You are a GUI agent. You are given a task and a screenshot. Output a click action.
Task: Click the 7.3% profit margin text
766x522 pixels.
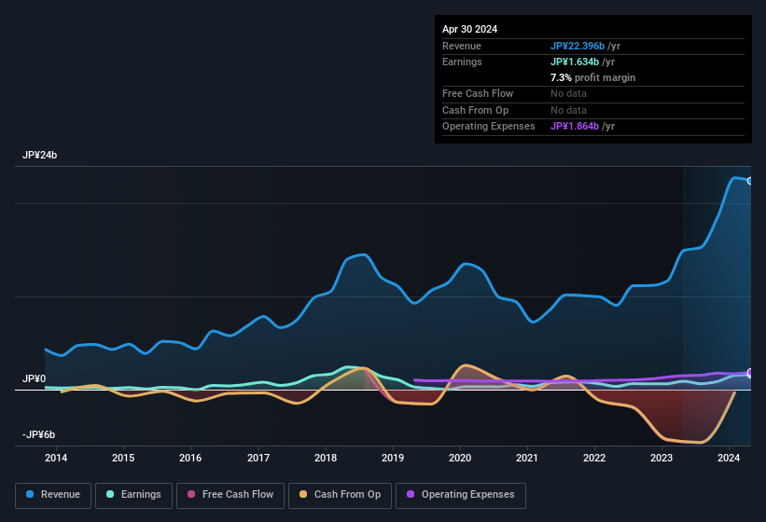click(592, 77)
